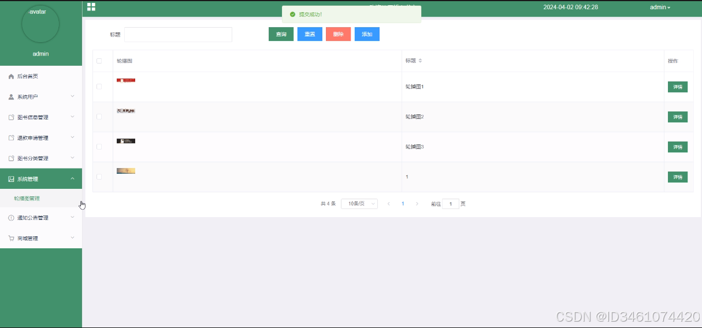
Task: Click success check icon in 提交成功 toast
Action: 292,14
